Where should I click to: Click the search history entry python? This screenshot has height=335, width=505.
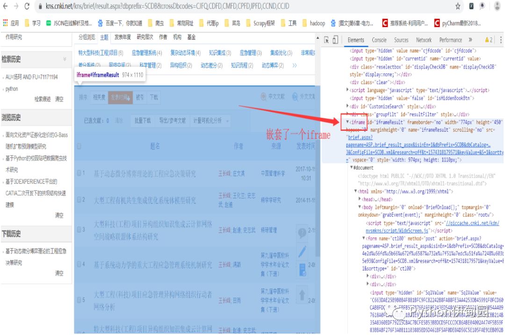[12, 89]
